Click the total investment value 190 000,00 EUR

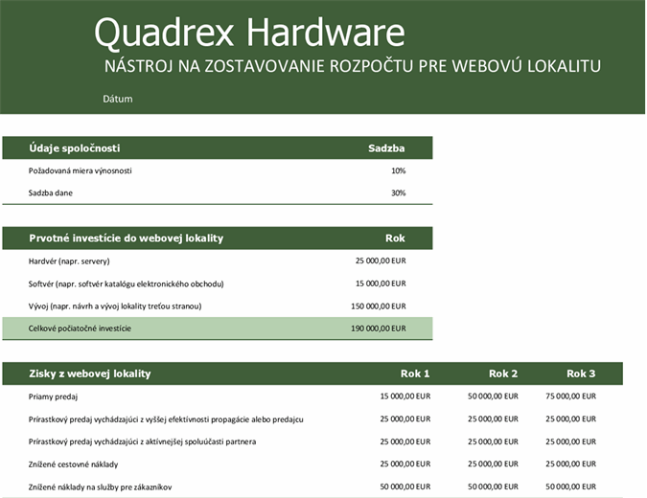point(379,328)
